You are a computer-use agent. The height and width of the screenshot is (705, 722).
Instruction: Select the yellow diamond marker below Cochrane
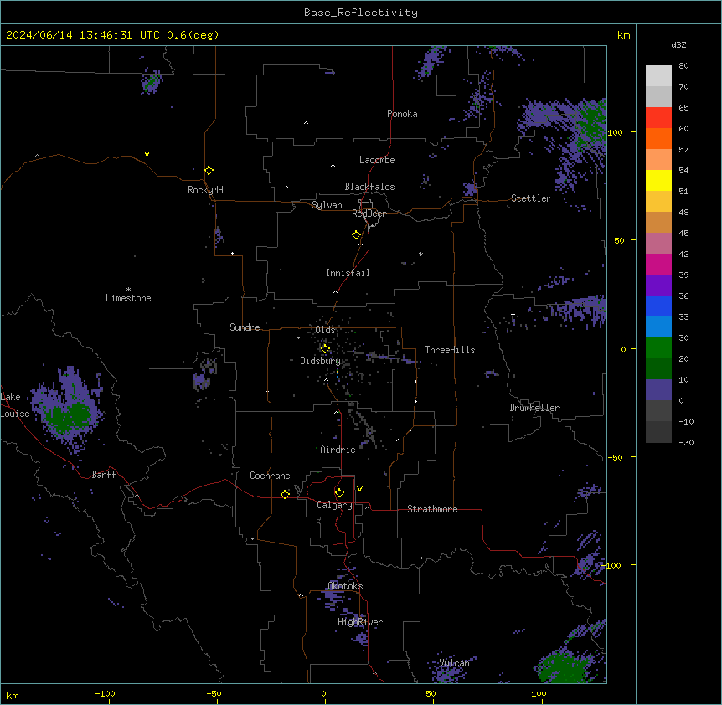coord(285,494)
